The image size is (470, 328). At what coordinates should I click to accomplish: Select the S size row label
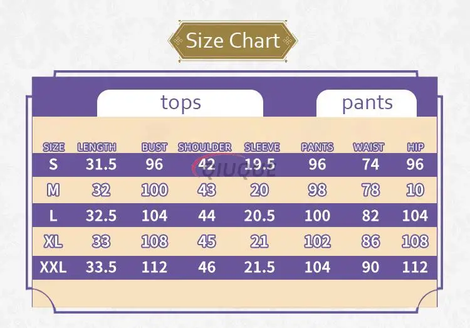(53, 164)
